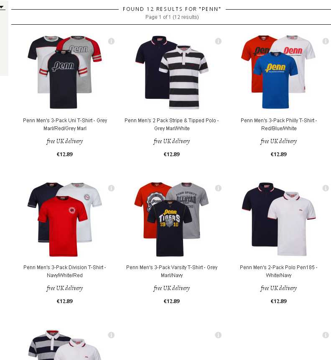
Task: Click info icon for Polo Pen185 pack
Action: 326,188
